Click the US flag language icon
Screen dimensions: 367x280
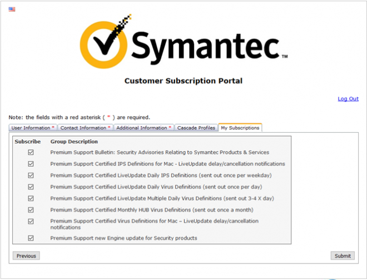12,9
